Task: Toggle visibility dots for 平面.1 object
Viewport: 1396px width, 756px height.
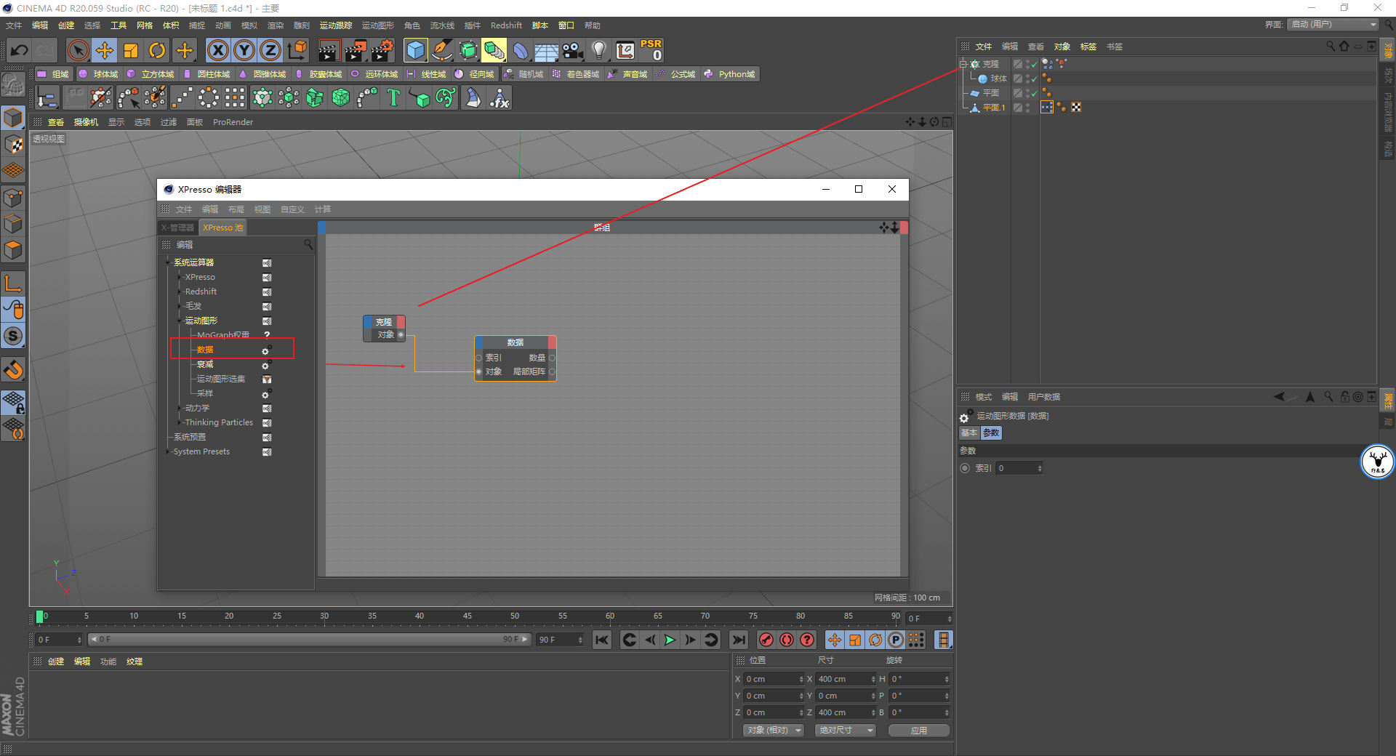Action: point(1027,108)
